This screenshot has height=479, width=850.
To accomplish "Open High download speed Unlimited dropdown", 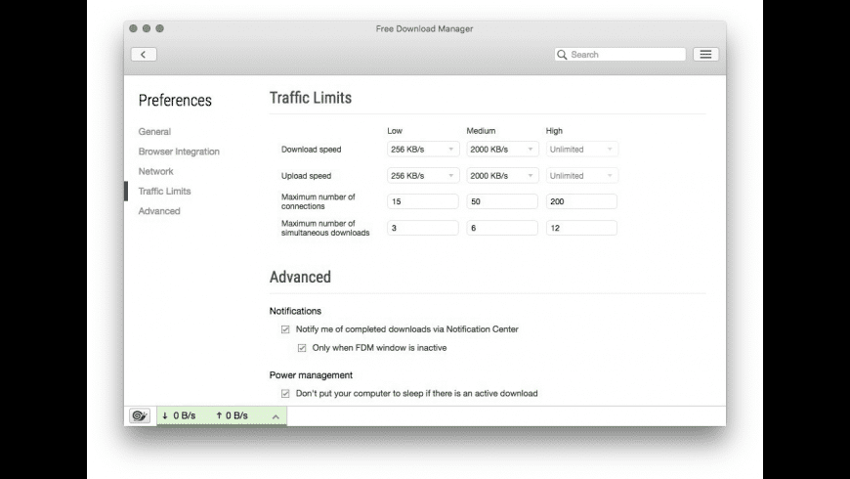I will pyautogui.click(x=581, y=150).
